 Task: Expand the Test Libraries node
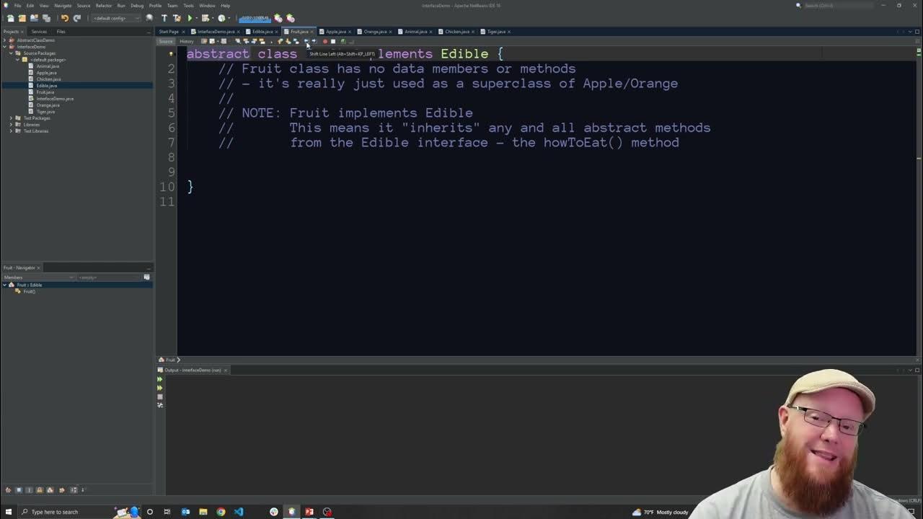pos(11,131)
